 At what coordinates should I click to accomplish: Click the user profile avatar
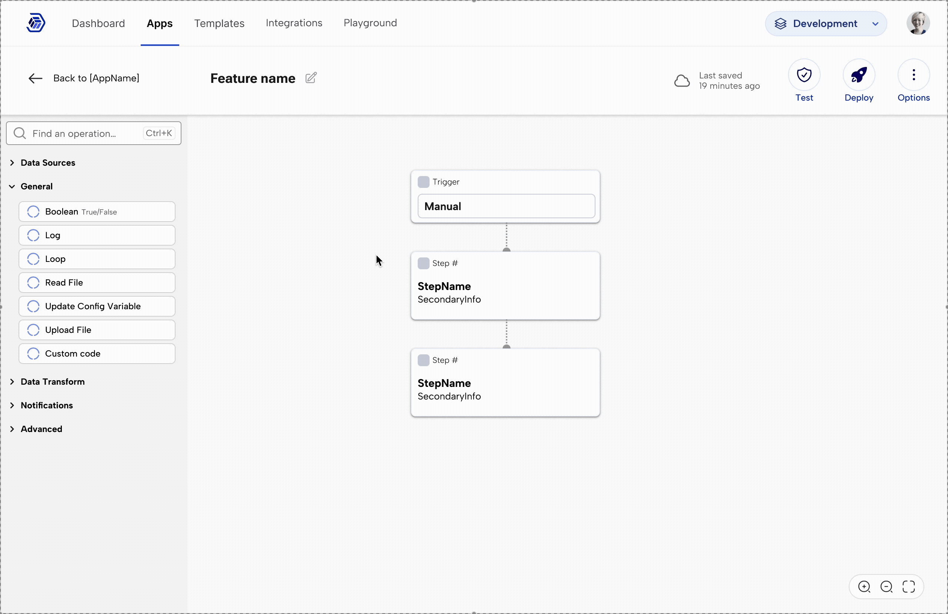click(918, 23)
